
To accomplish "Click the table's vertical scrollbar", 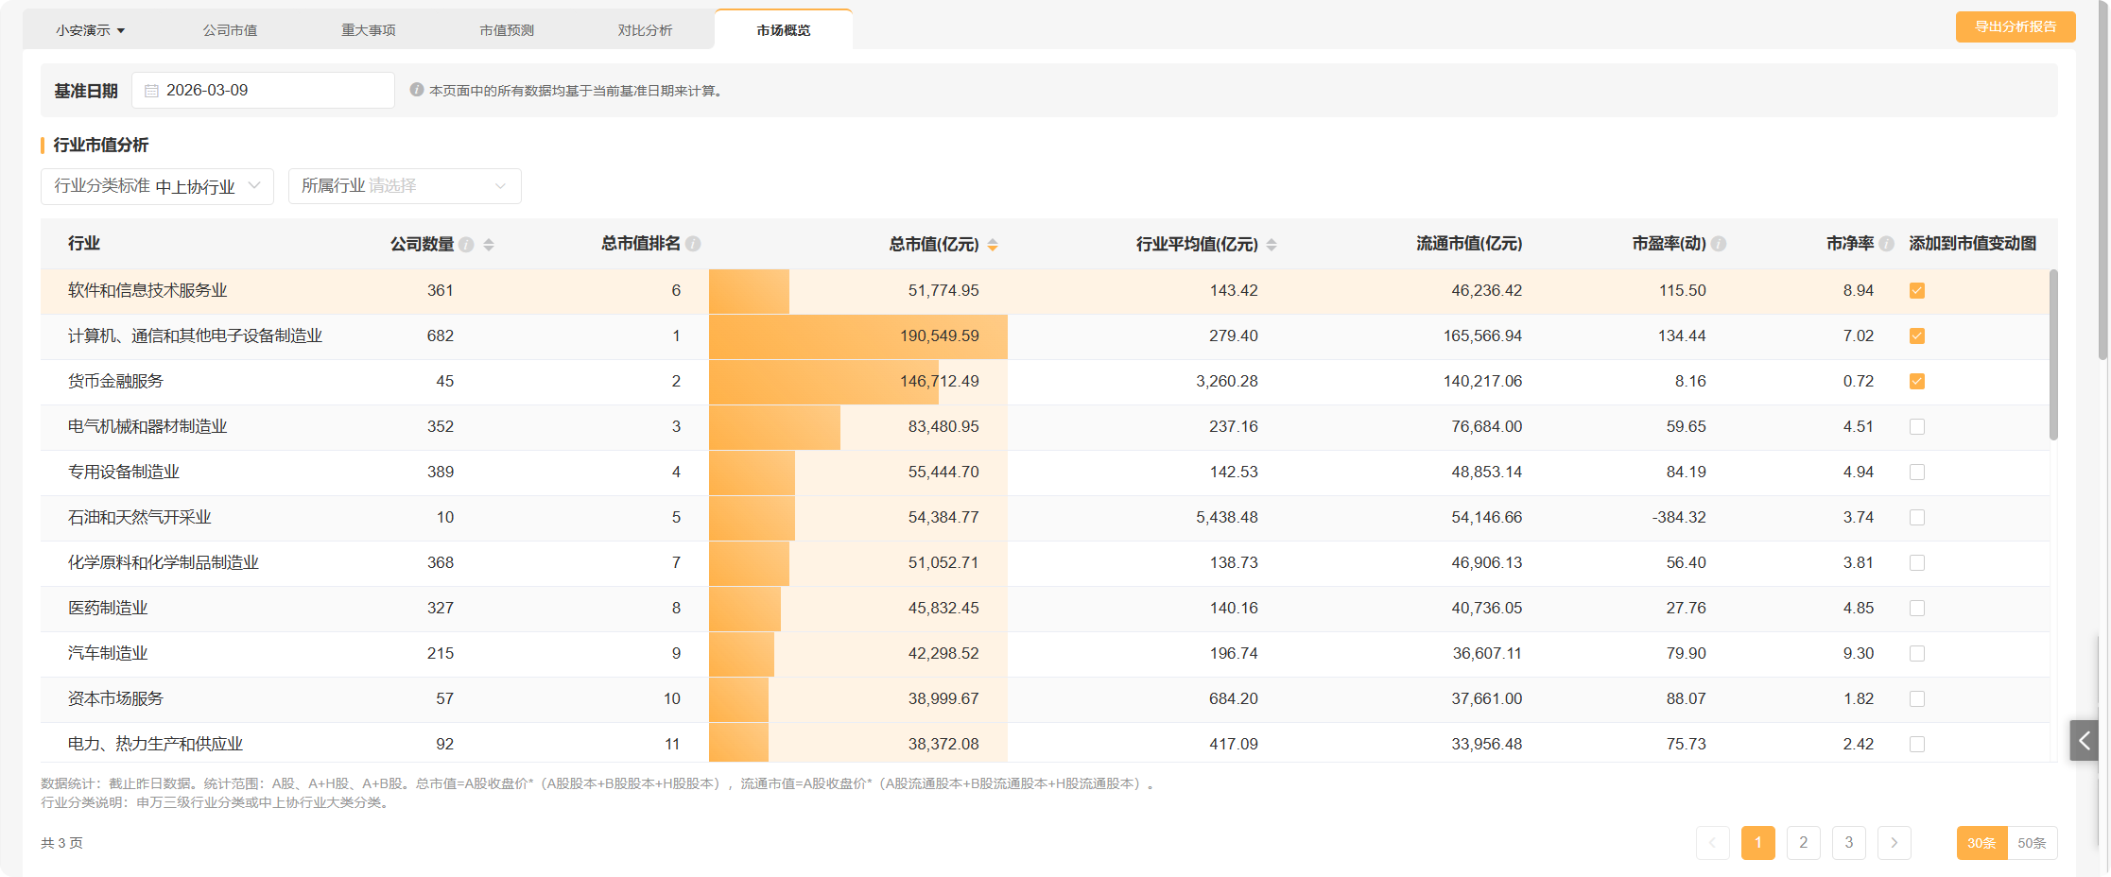I will point(2053,354).
